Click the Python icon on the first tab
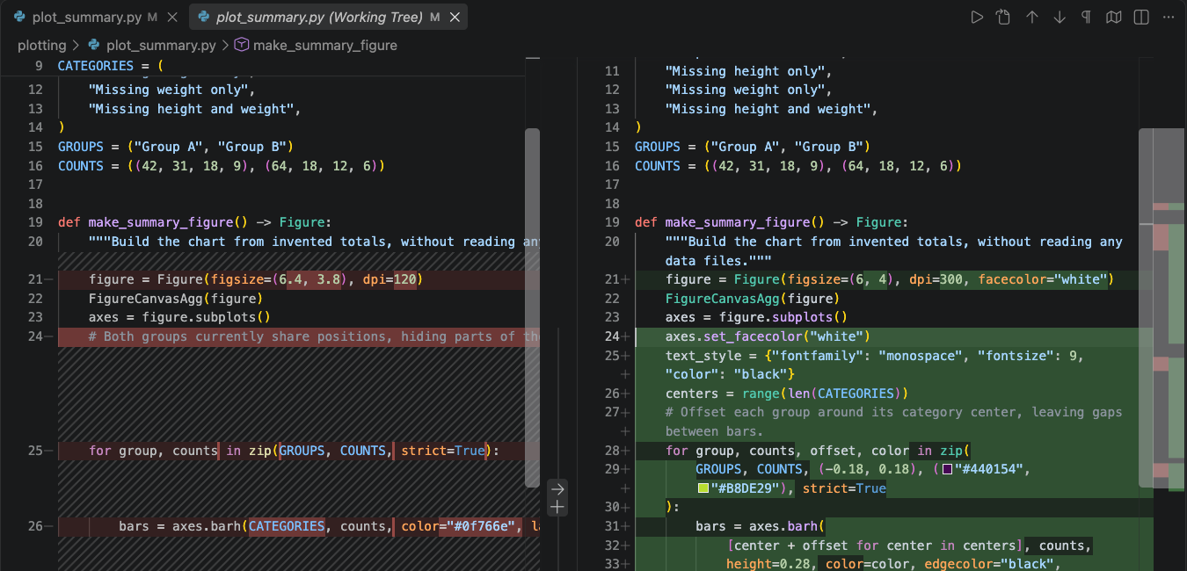This screenshot has width=1187, height=571. [18, 18]
